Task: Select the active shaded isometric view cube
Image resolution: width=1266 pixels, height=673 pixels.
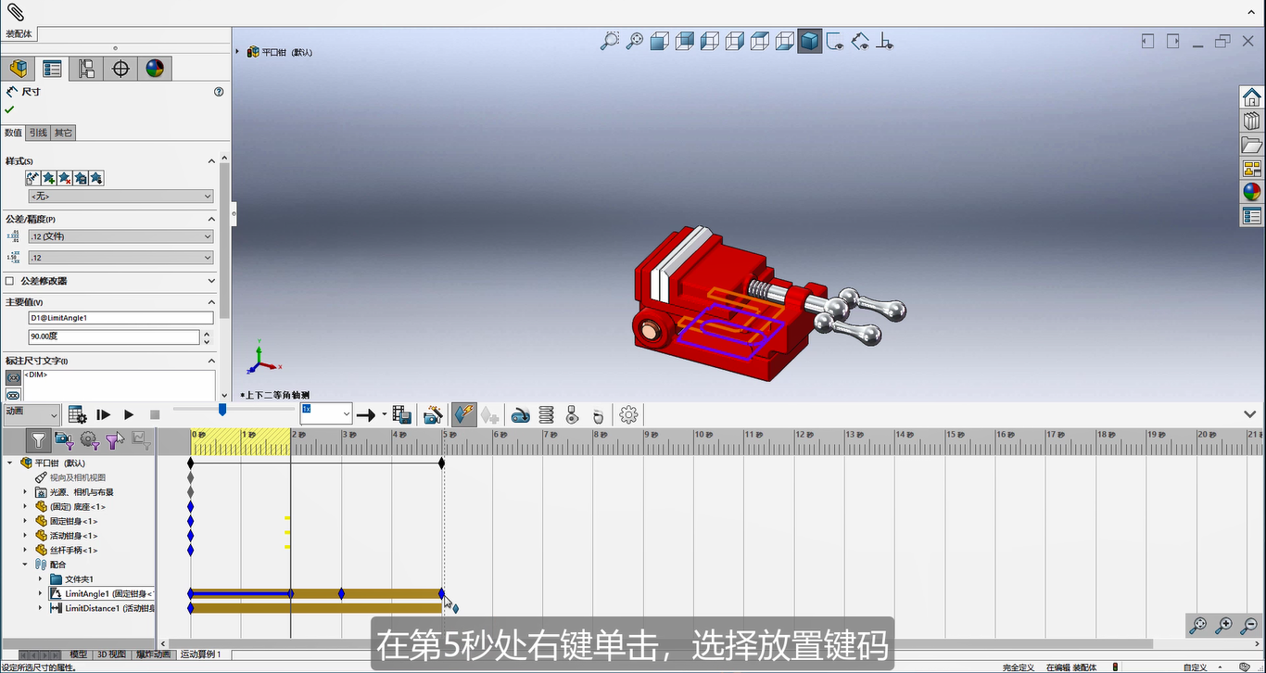Action: click(810, 41)
